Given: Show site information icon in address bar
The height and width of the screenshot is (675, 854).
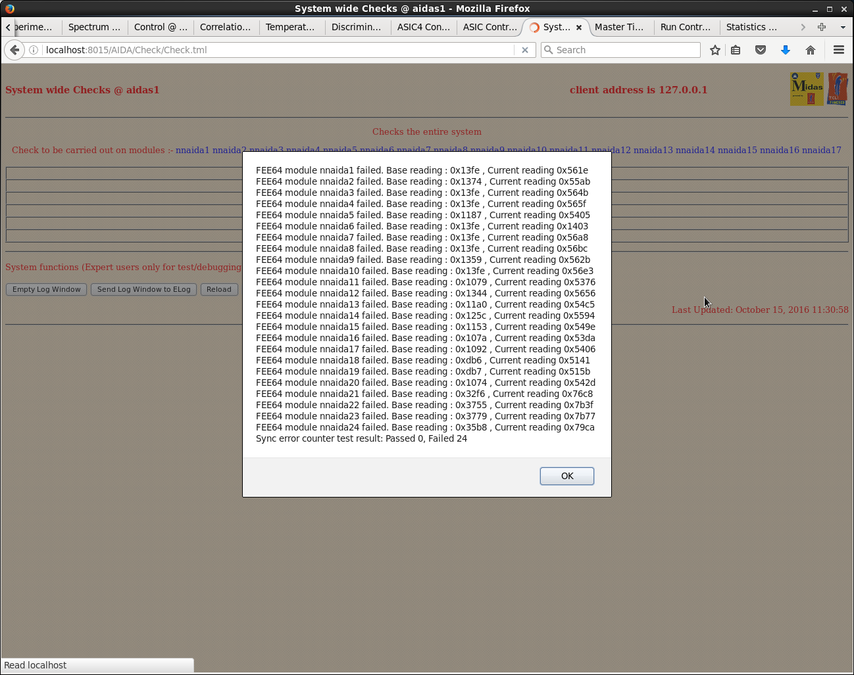Looking at the screenshot, I should click(34, 50).
